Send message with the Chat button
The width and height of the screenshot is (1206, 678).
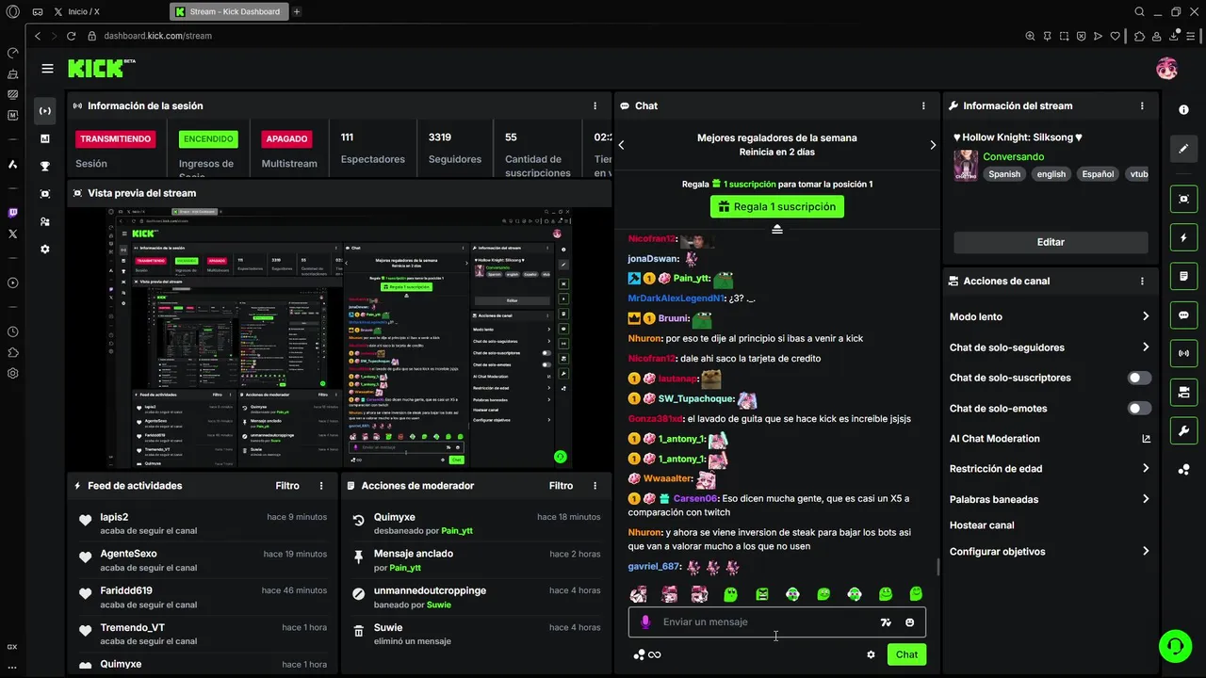(x=906, y=654)
